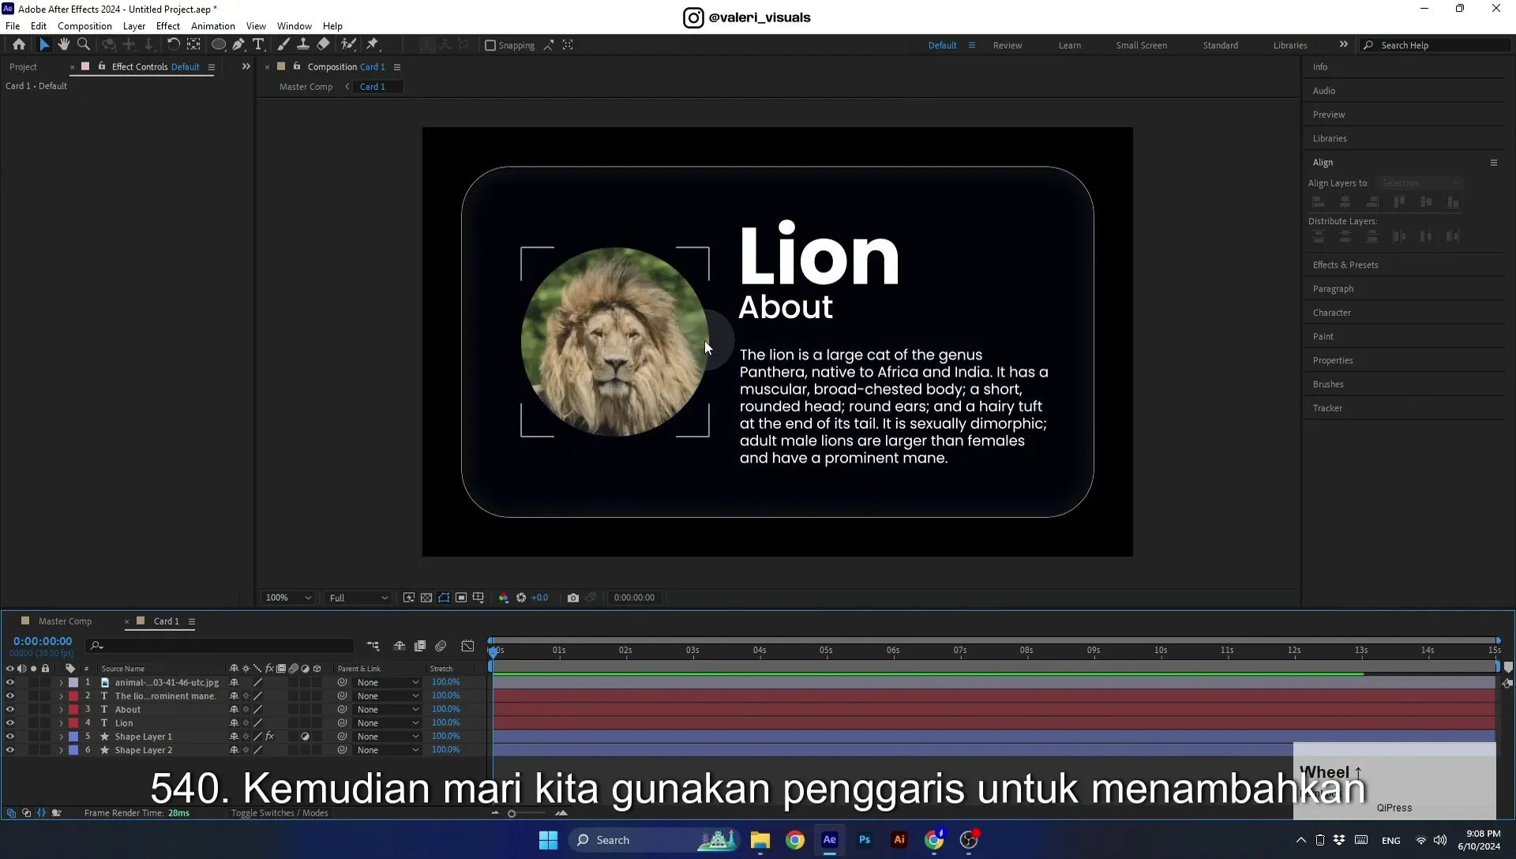Take a snapshot with camera icon
Screen dimensions: 1516x859
pos(573,598)
